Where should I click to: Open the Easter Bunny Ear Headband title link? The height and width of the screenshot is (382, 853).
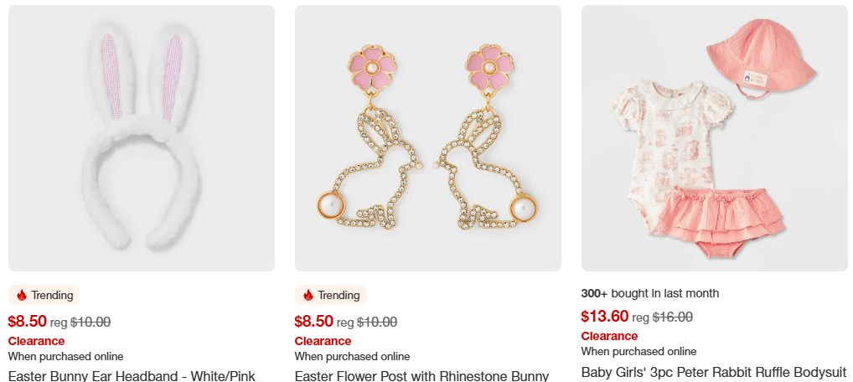click(132, 376)
